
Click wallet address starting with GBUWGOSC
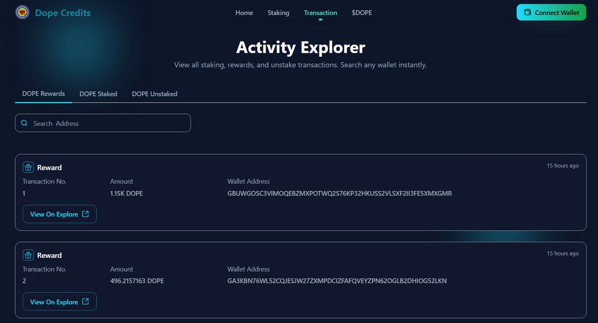click(339, 193)
